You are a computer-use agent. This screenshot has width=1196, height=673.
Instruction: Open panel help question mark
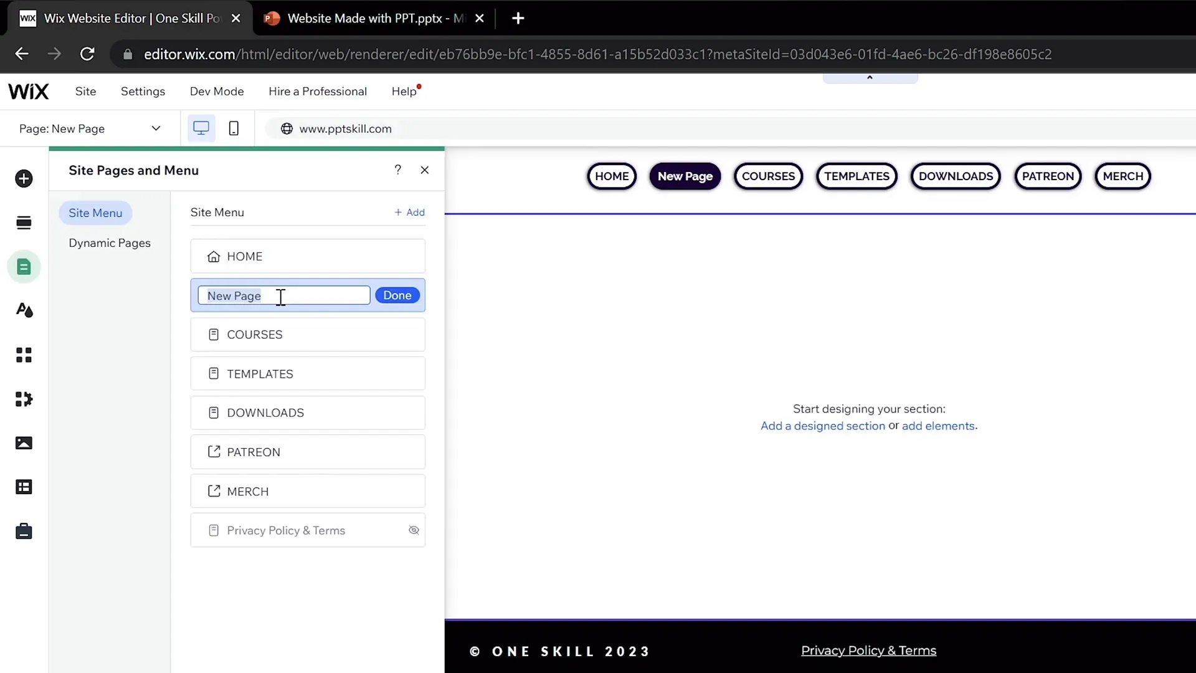click(x=397, y=169)
